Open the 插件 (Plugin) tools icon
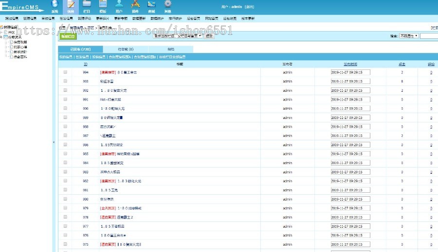The image size is (438, 252). [135, 4]
